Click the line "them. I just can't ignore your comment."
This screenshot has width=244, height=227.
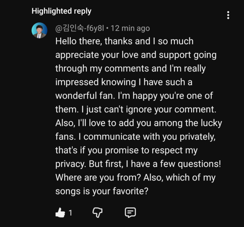(x=136, y=109)
